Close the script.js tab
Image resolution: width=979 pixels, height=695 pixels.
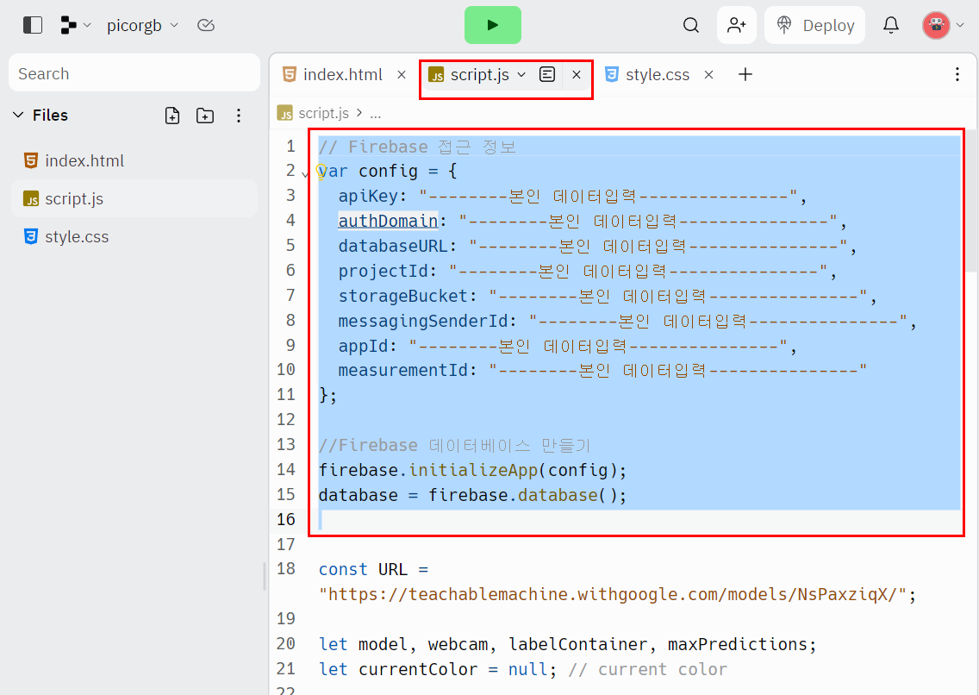(577, 75)
